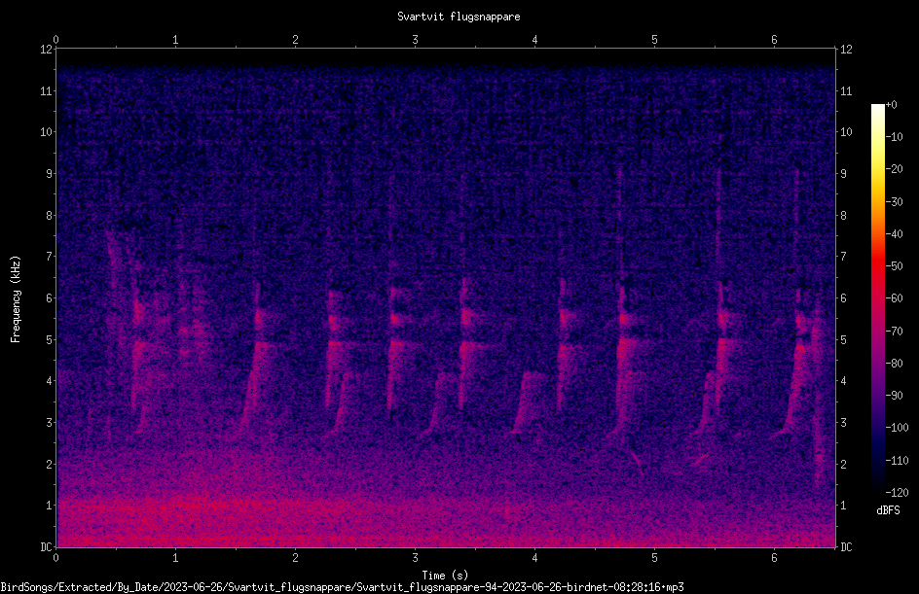The image size is (919, 594).
Task: Click '10' on the right frequency axis
Action: point(846,132)
